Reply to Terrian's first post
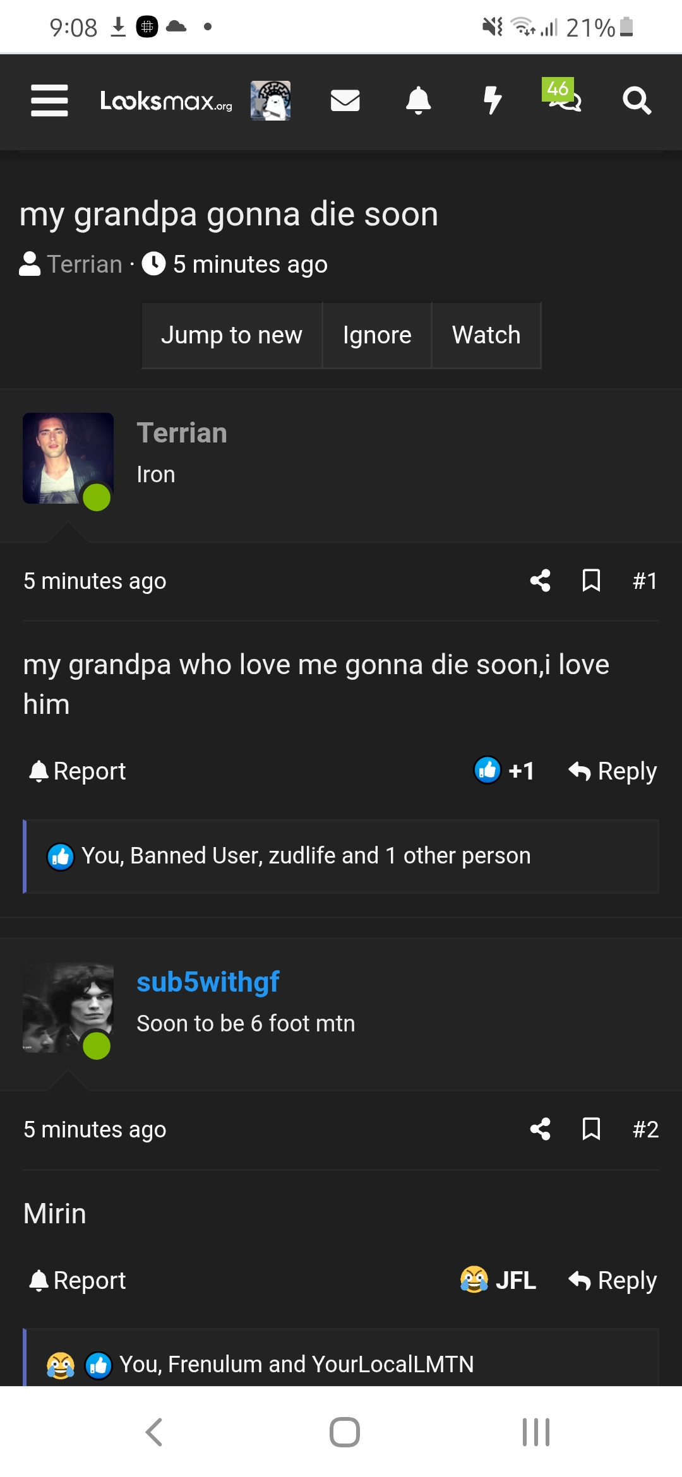Viewport: 682px width, 1477px height. pos(613,771)
